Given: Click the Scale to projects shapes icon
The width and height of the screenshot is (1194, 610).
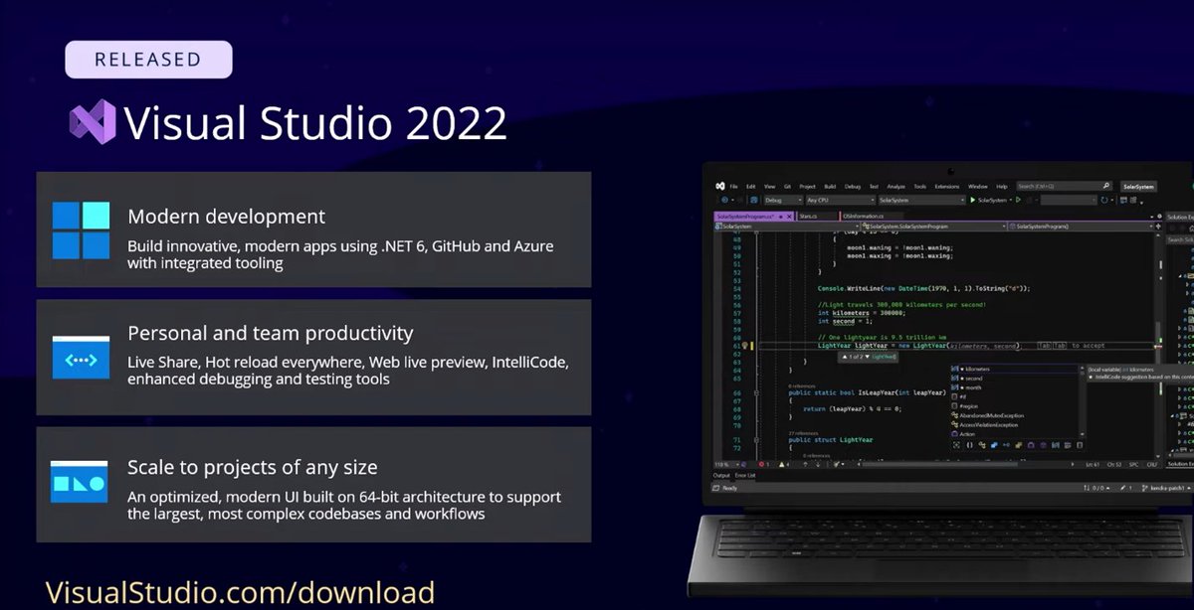Looking at the screenshot, I should (x=81, y=482).
